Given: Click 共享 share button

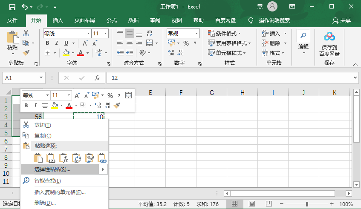Looking at the screenshot, I should (x=342, y=20).
